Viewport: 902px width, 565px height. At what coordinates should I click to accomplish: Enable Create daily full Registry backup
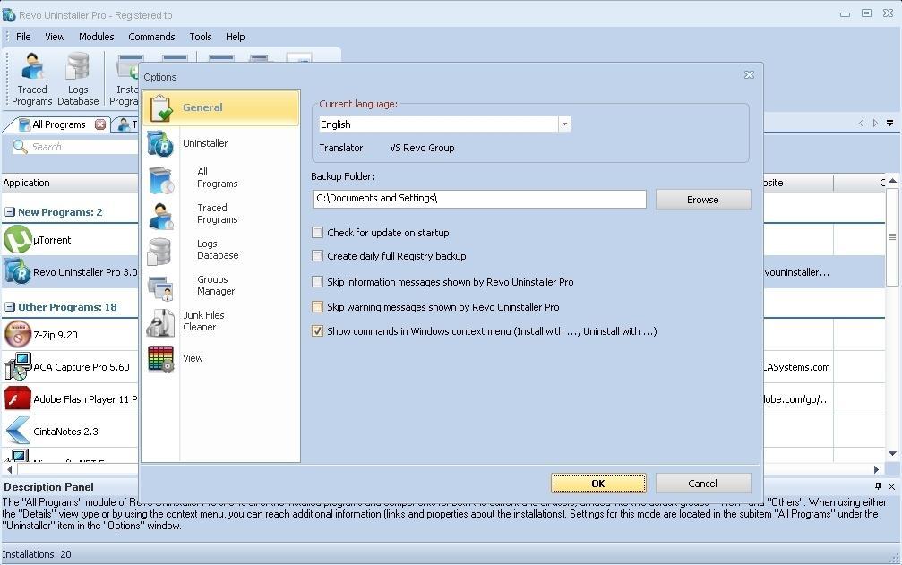pyautogui.click(x=318, y=256)
